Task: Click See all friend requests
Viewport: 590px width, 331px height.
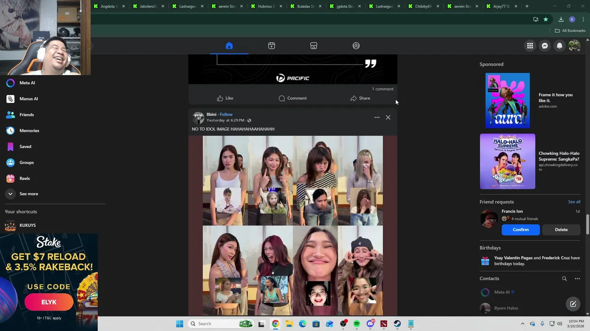Action: [x=574, y=202]
